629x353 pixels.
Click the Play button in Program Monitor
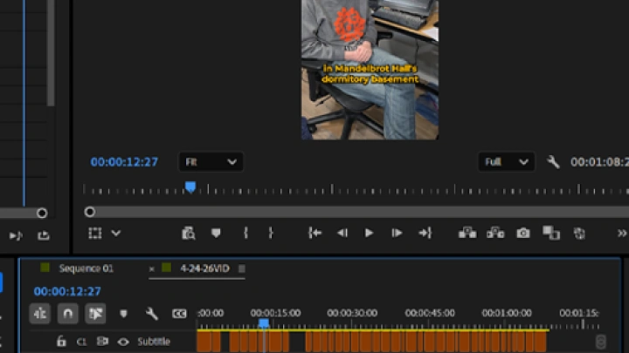(x=369, y=233)
